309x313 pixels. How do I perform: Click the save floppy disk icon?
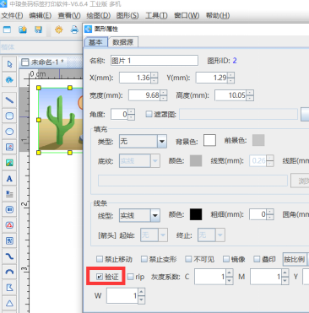click(x=38, y=30)
